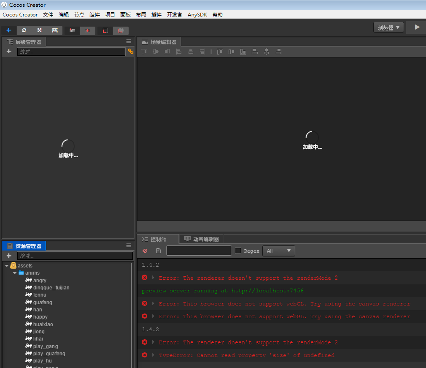This screenshot has width=426, height=368.
Task: Focus the assets search field
Action: click(75, 256)
